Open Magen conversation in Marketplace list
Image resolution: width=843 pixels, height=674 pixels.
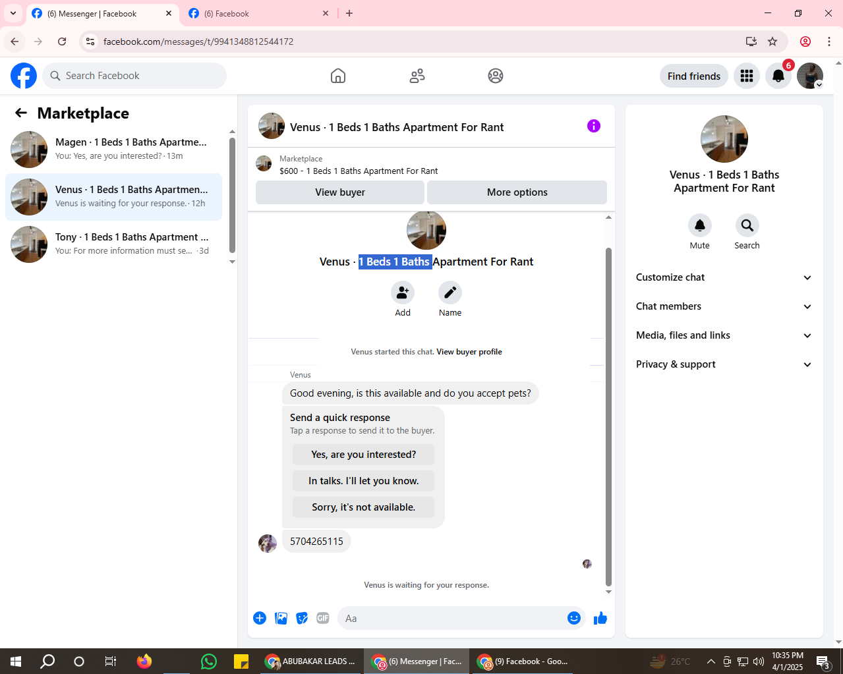click(113, 150)
